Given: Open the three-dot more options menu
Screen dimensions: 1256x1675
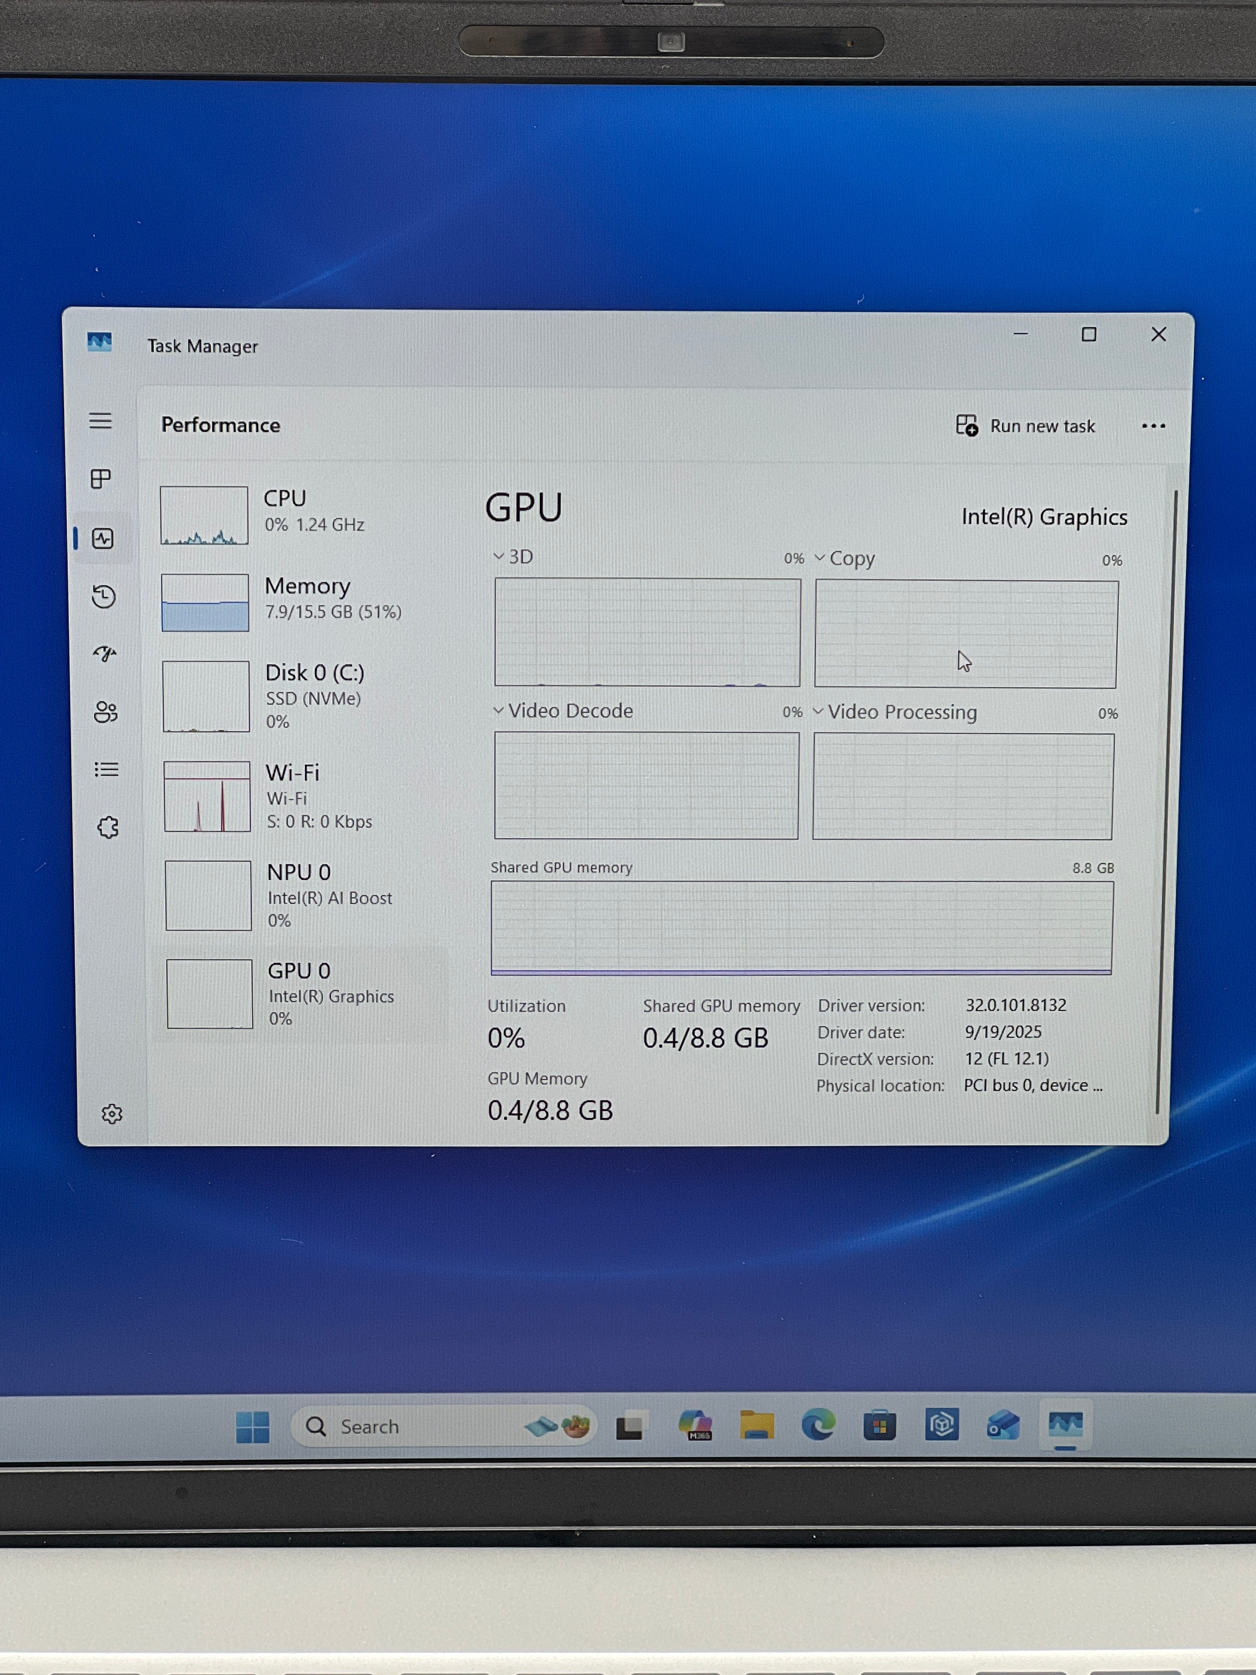Looking at the screenshot, I should [x=1153, y=426].
